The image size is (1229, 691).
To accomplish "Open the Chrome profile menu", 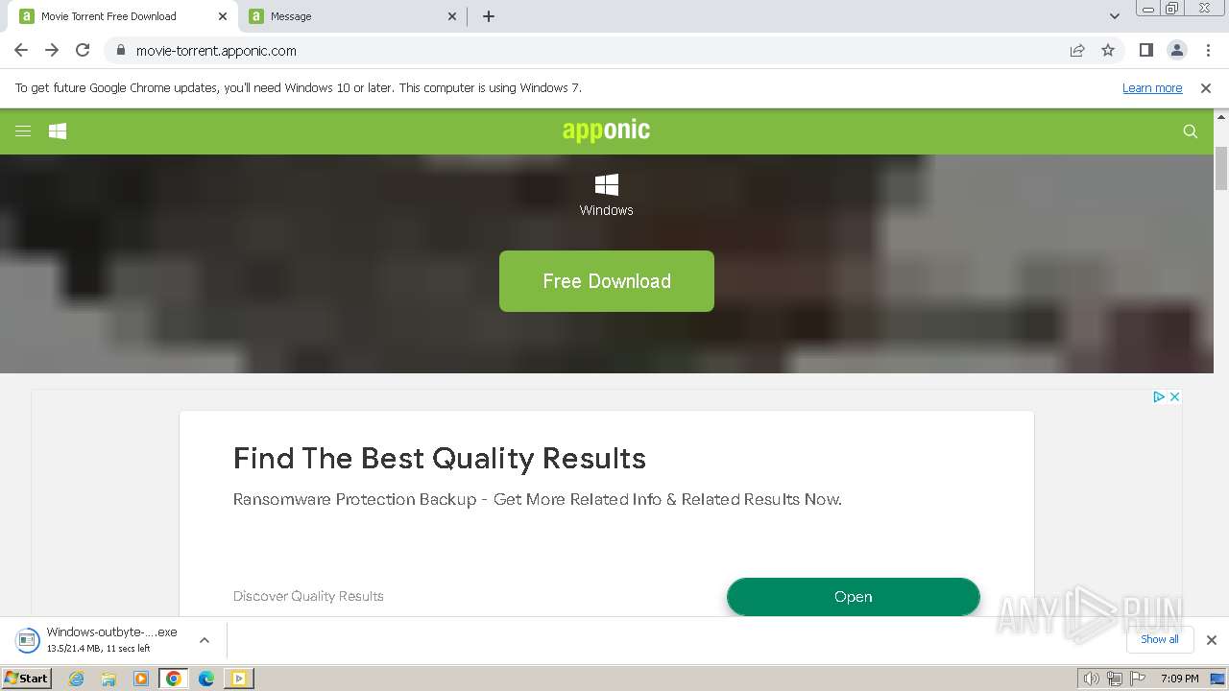I will pos(1176,50).
